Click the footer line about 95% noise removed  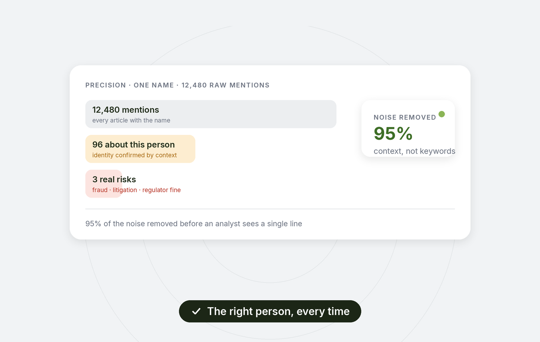click(x=194, y=224)
